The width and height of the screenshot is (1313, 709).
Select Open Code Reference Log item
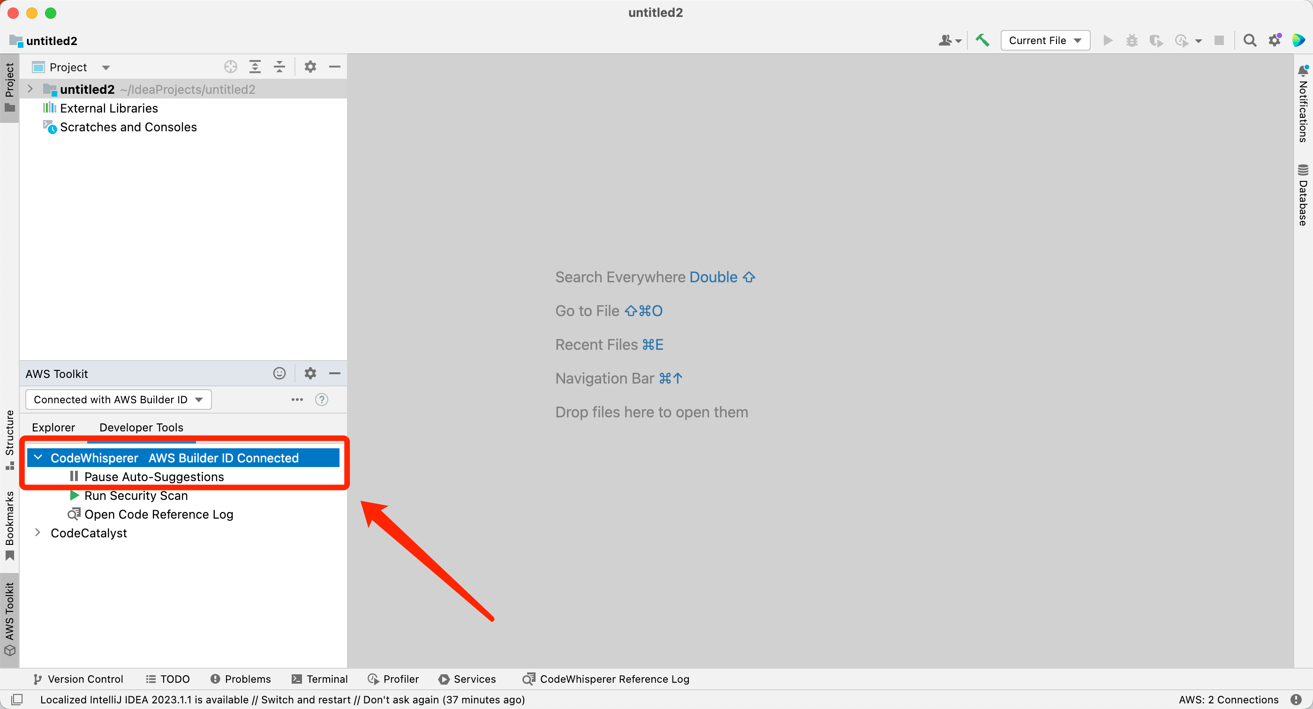click(159, 514)
